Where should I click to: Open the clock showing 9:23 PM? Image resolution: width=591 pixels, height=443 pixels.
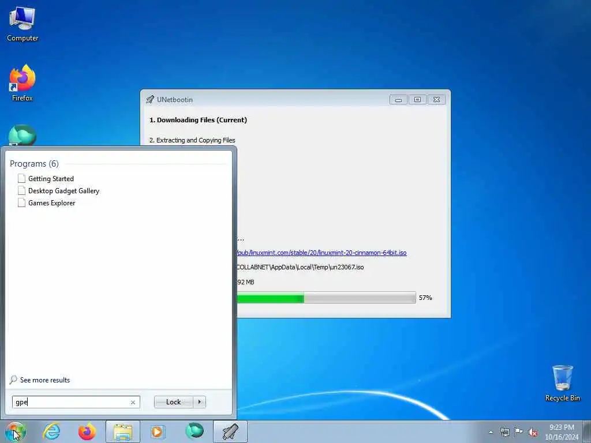(562, 431)
